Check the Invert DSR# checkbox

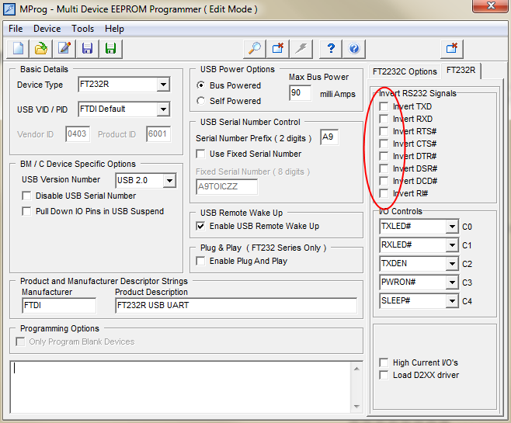tap(384, 168)
